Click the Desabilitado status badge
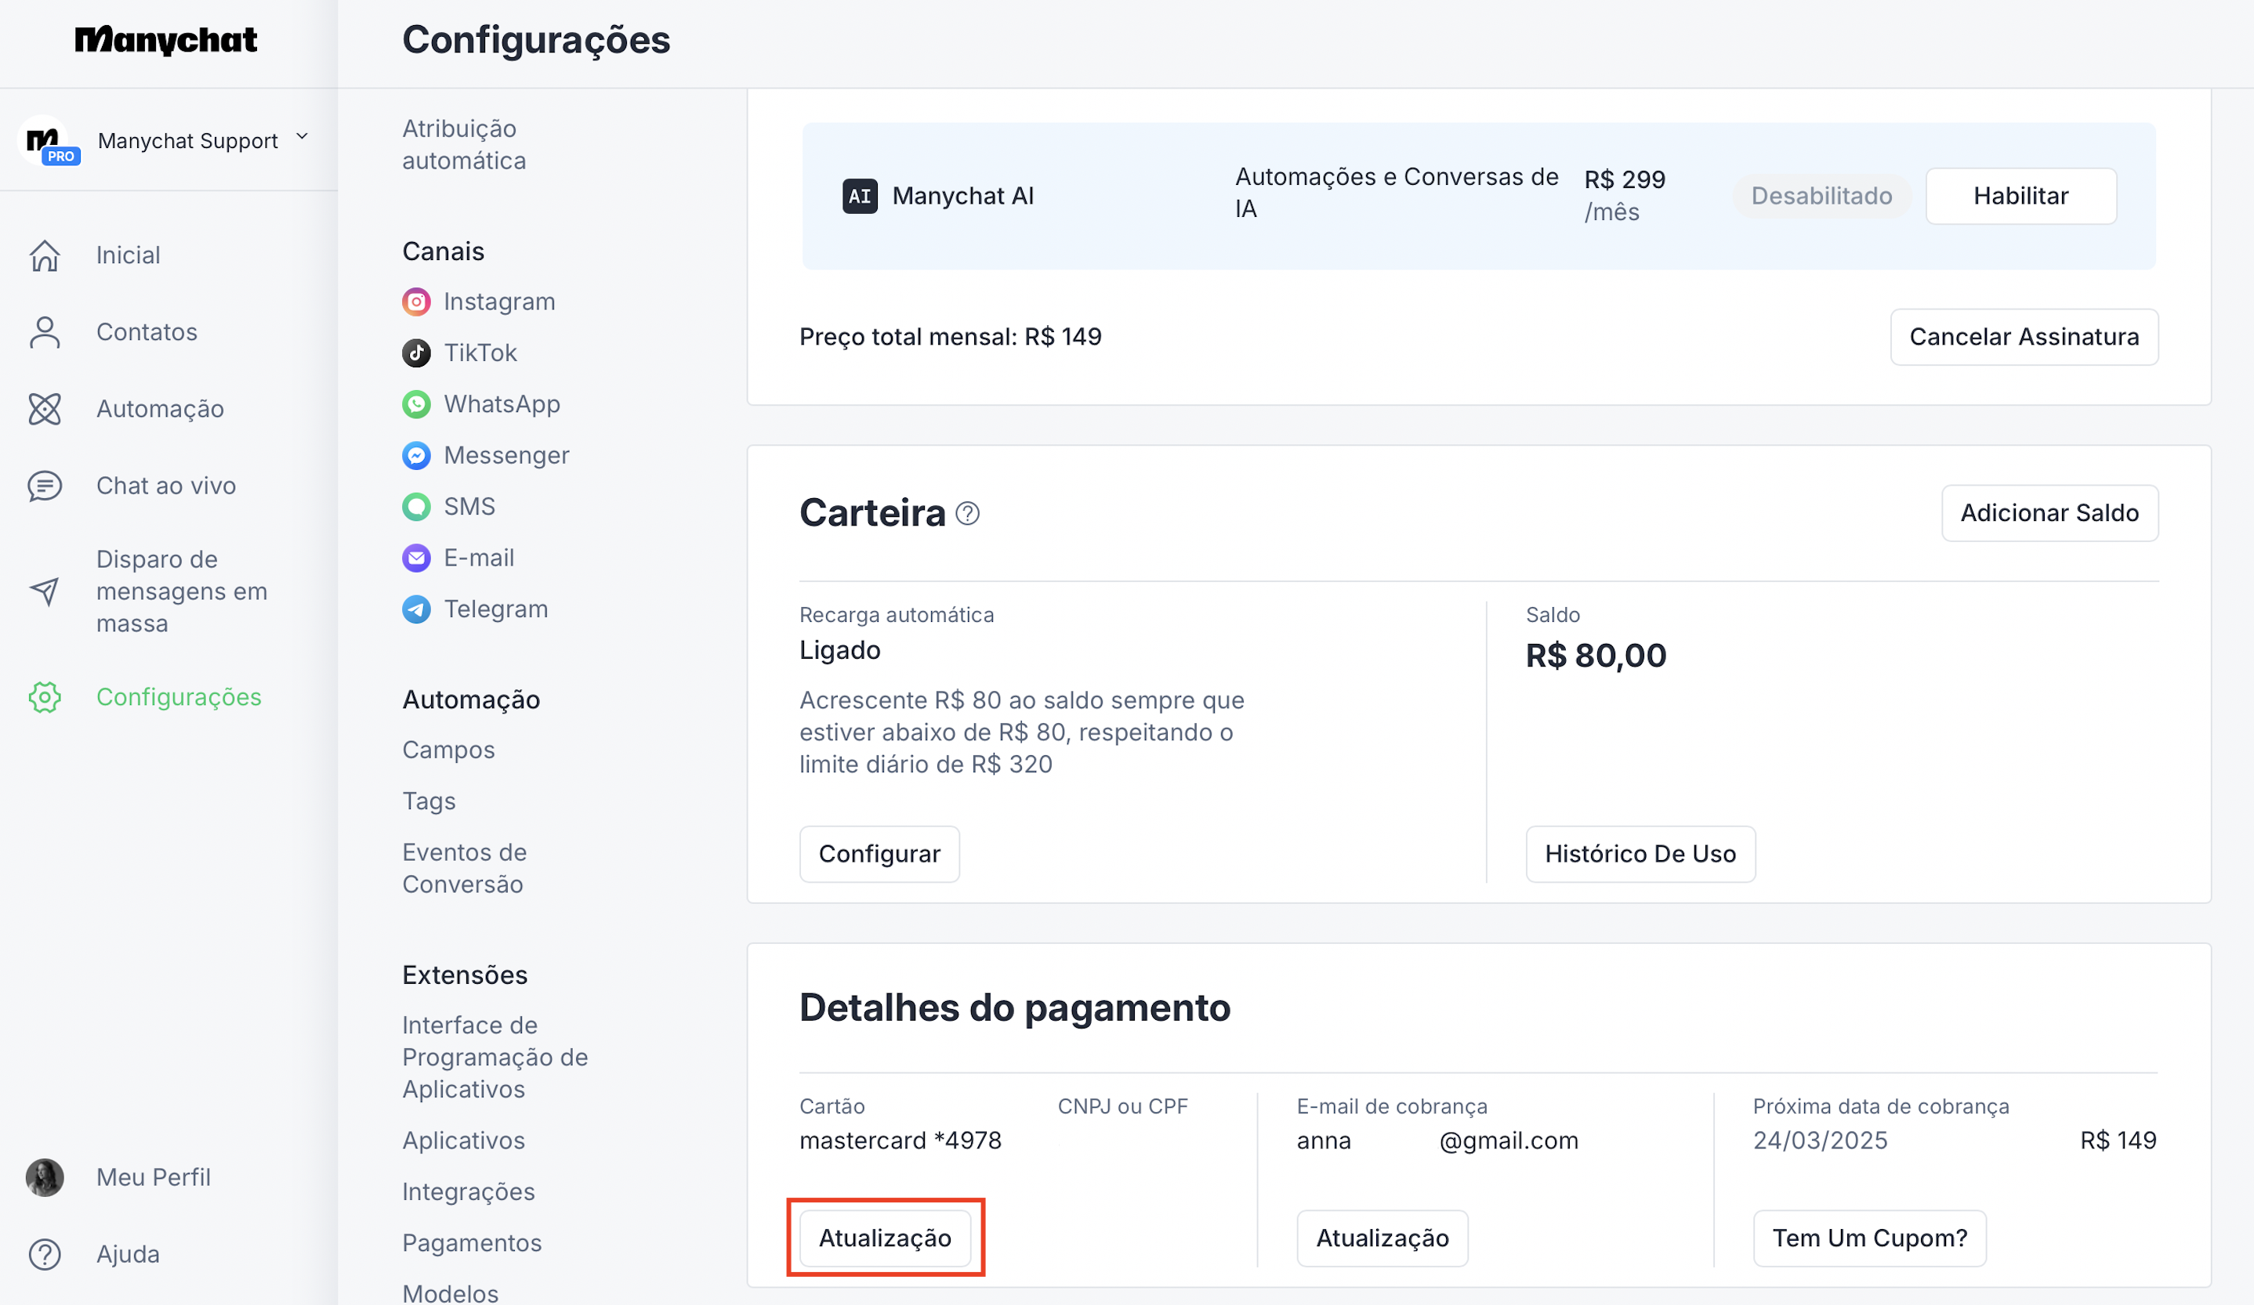The width and height of the screenshot is (2254, 1305). point(1821,196)
